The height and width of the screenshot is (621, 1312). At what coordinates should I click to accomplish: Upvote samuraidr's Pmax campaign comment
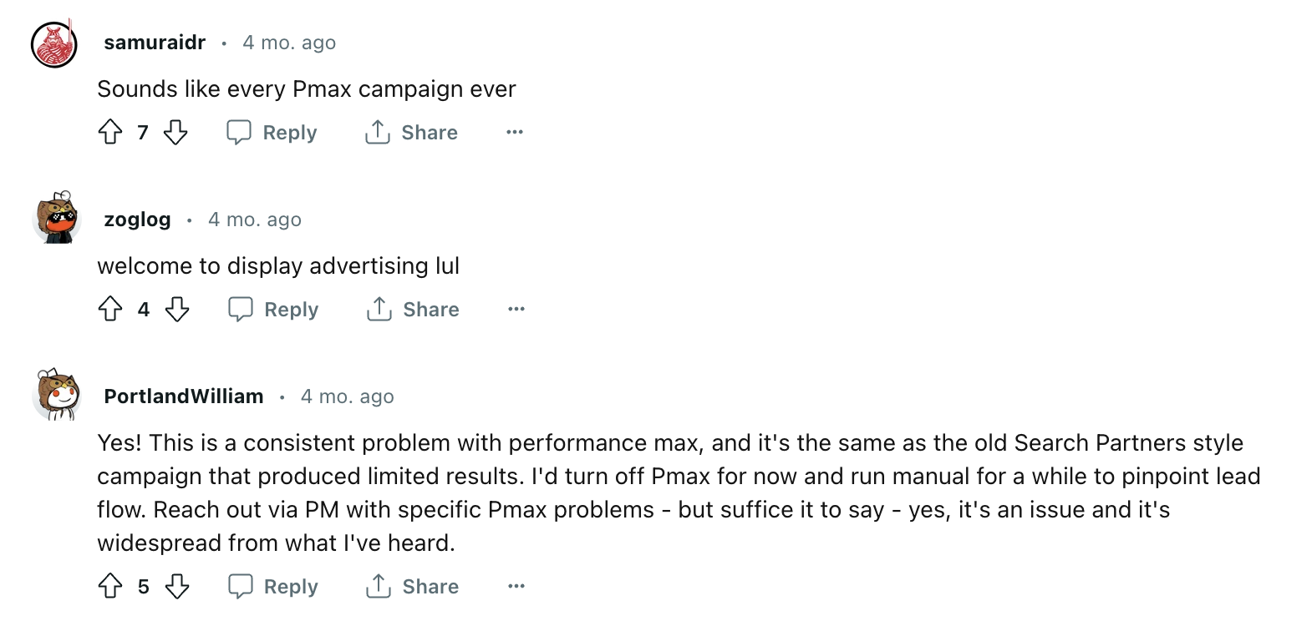point(110,132)
